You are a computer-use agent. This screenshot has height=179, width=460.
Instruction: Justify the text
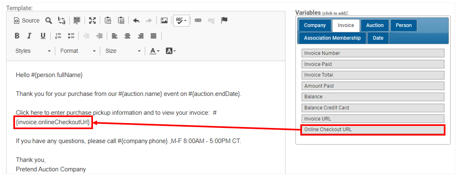(x=154, y=36)
